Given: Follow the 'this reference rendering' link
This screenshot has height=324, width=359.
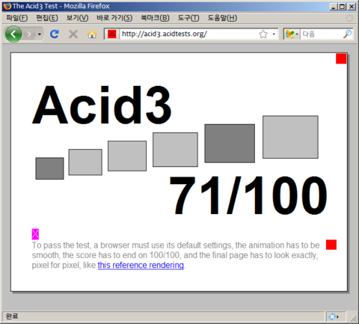Looking at the screenshot, I should 141,265.
